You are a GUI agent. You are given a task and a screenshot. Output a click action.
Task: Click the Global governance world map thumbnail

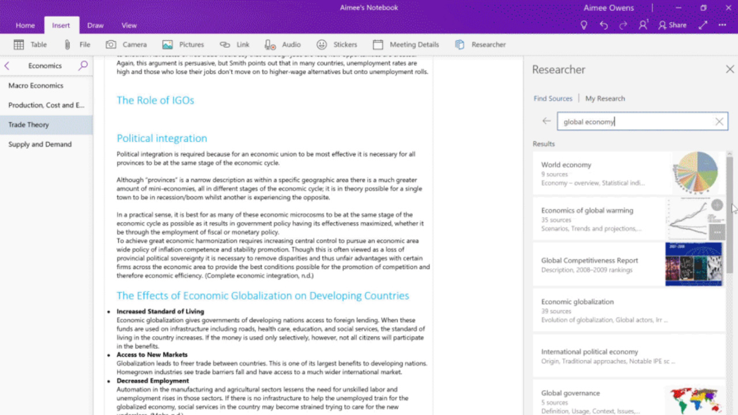[694, 400]
